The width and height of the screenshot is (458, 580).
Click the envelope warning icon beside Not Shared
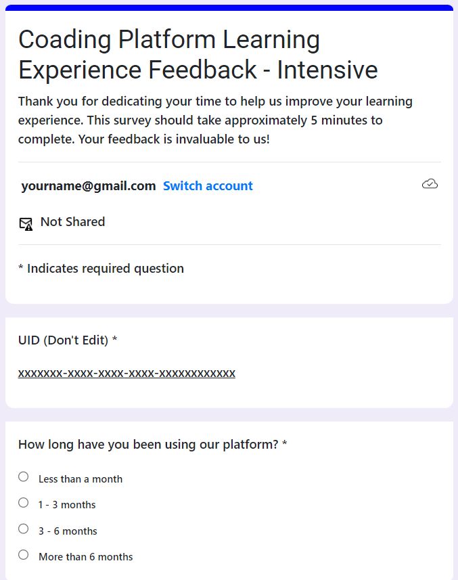(26, 223)
